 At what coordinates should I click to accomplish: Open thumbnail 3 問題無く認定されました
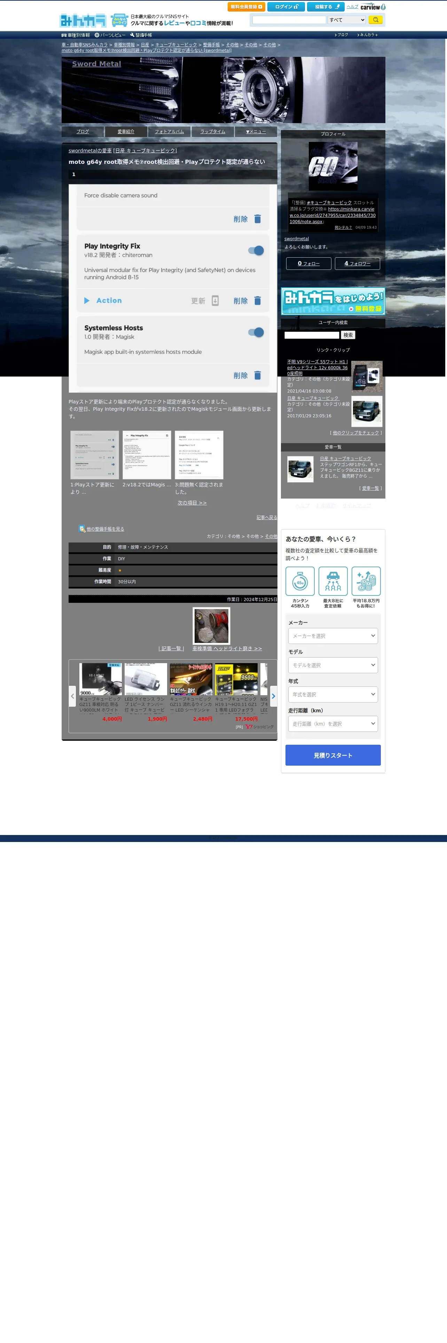(199, 455)
